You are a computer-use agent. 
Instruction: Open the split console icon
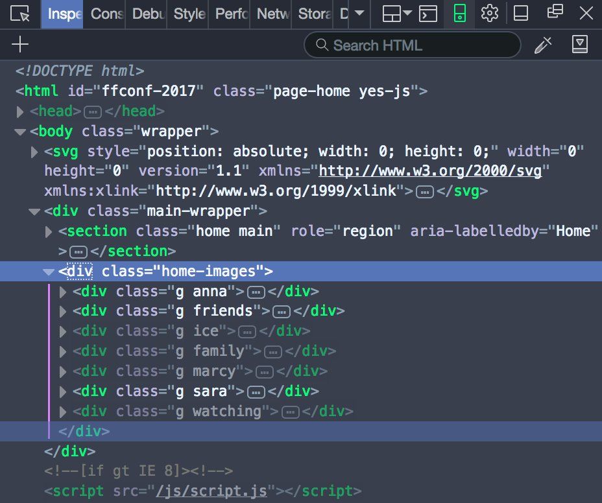427,14
